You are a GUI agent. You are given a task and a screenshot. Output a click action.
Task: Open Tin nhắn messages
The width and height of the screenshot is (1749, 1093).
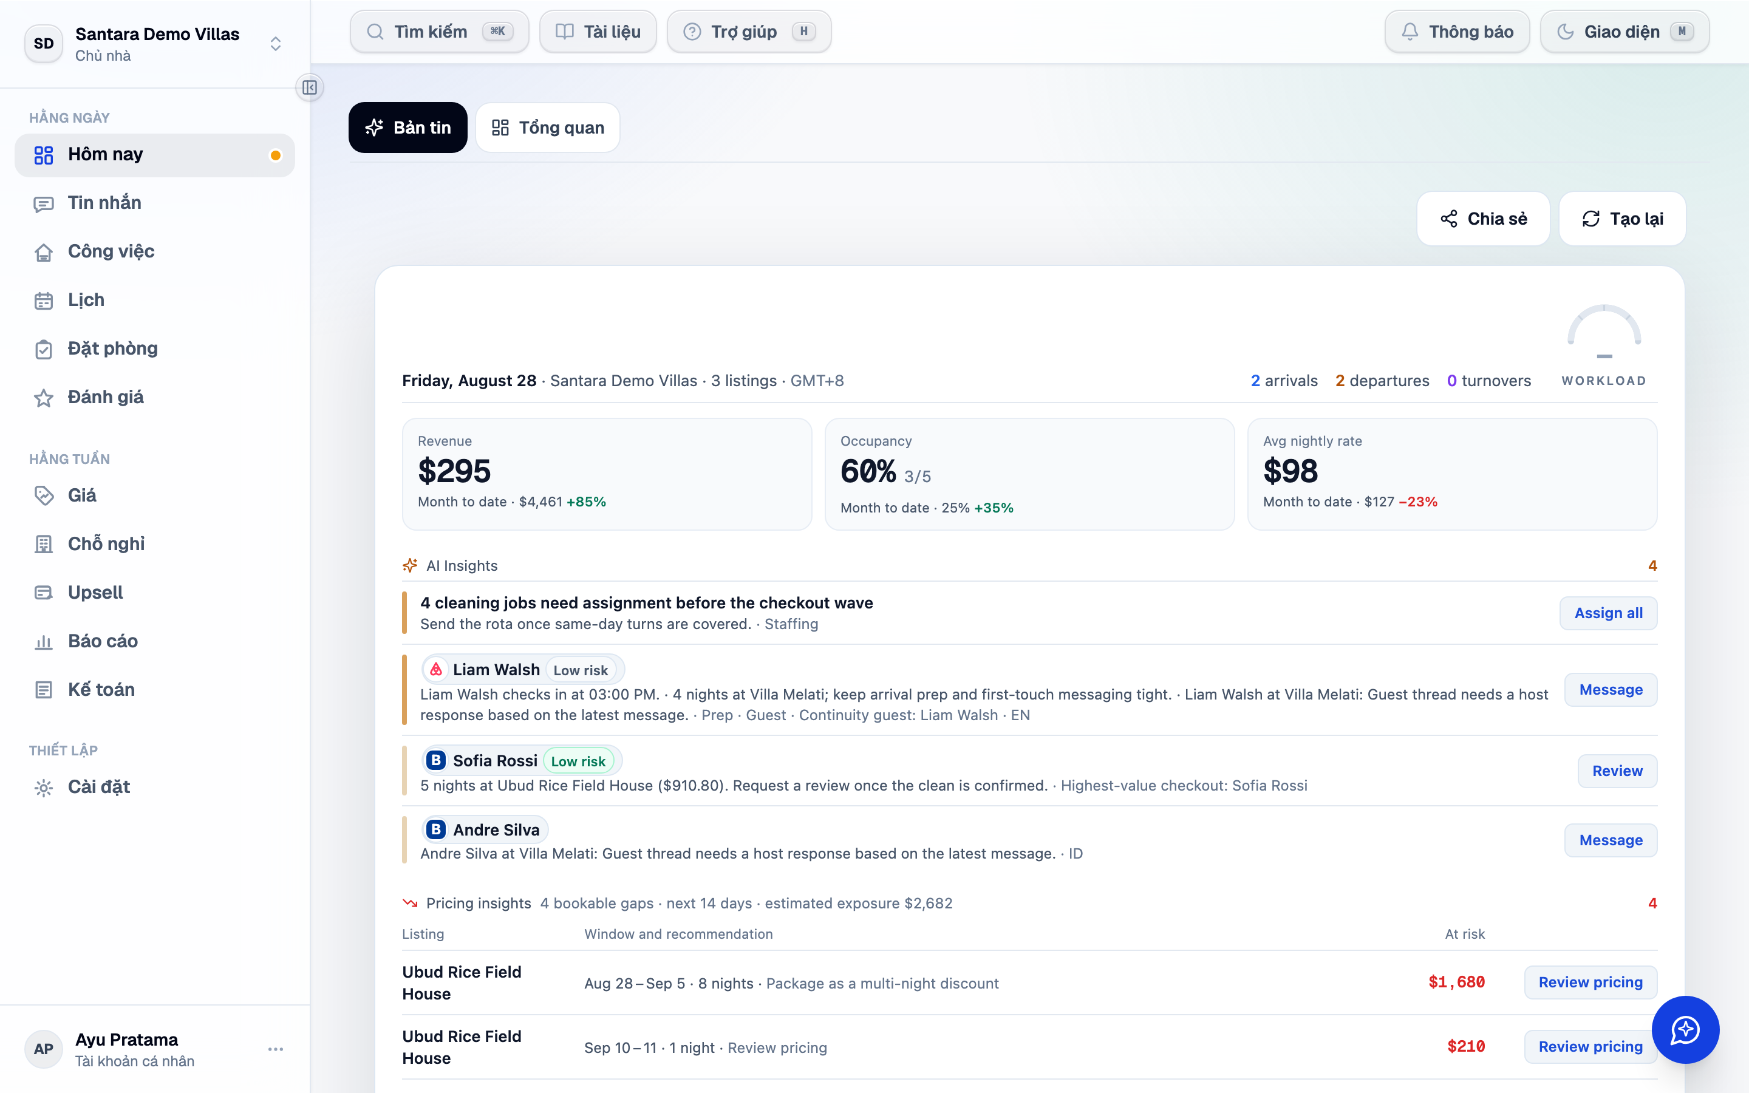[x=155, y=203]
